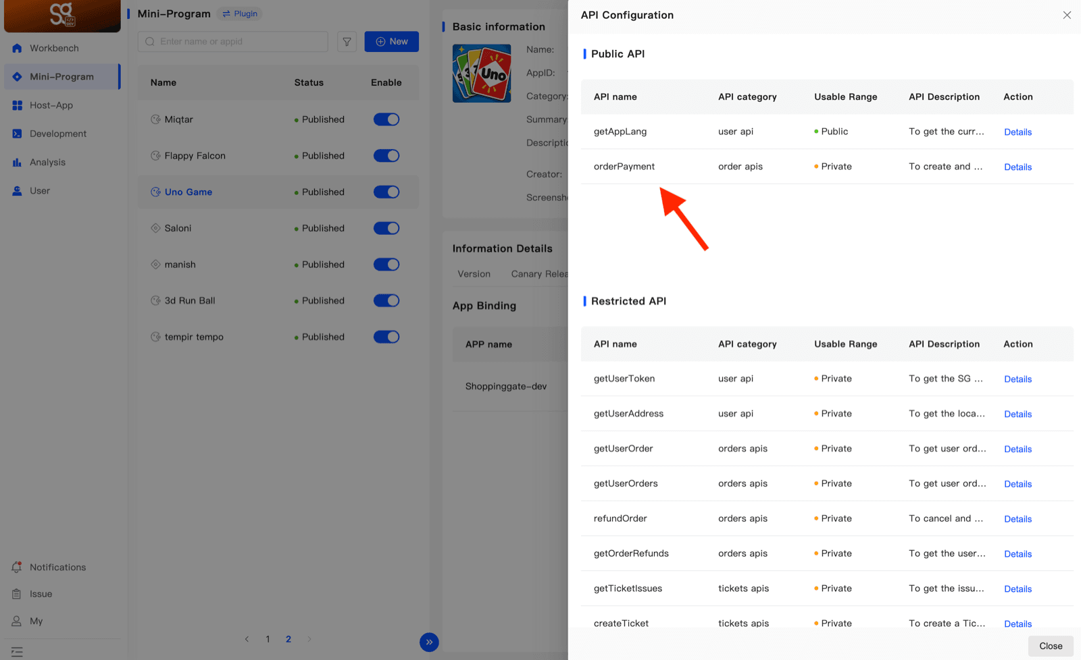Image resolution: width=1081 pixels, height=660 pixels.
Task: Switch to the Canary Release tab
Action: click(x=539, y=273)
